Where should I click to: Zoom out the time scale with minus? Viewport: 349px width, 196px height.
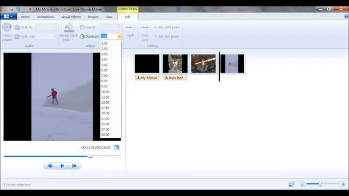pyautogui.click(x=302, y=184)
